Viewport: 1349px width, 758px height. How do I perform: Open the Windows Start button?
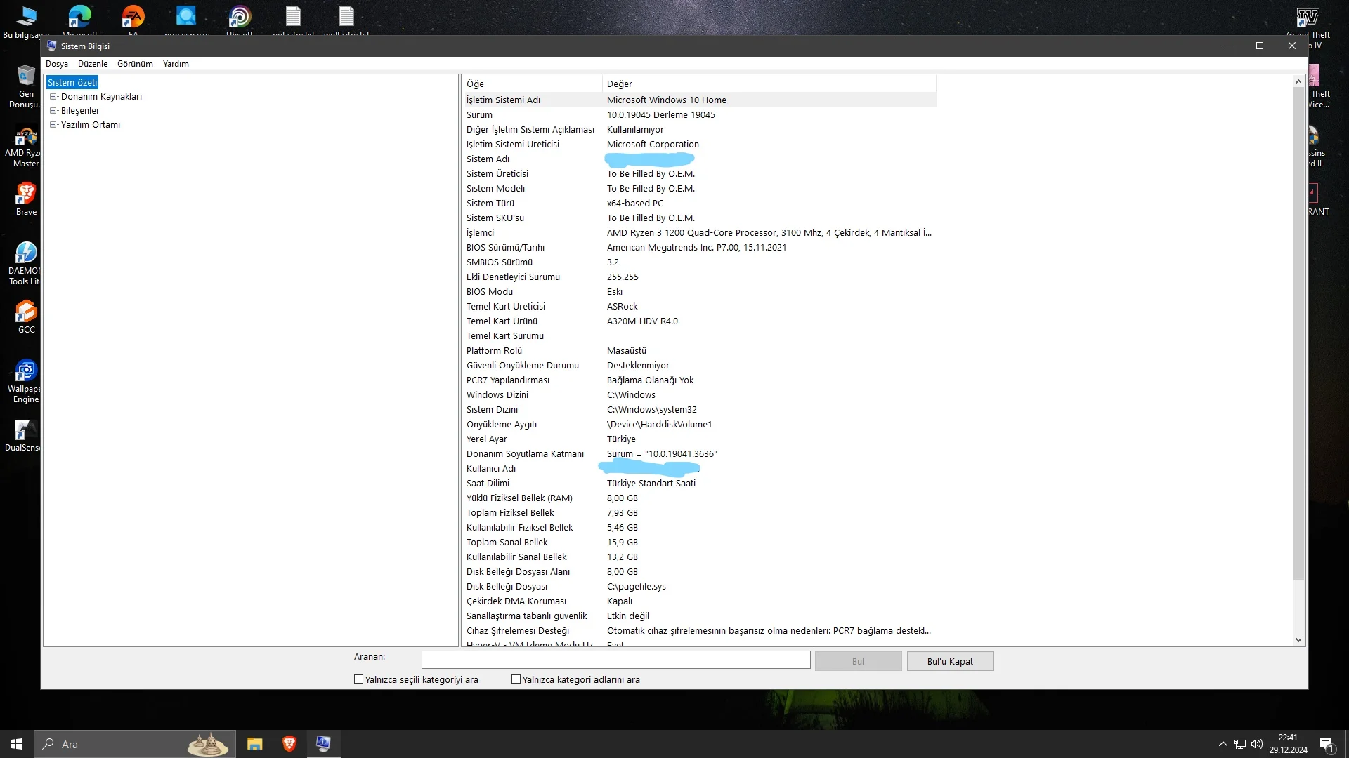(17, 744)
